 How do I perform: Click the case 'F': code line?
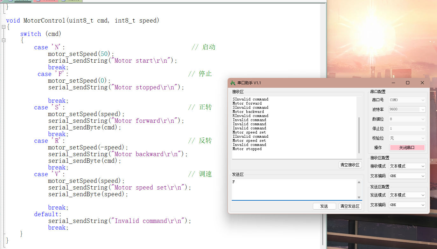pos(53,74)
